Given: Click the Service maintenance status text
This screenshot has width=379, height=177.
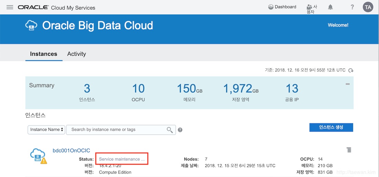Looking at the screenshot, I should [122, 159].
